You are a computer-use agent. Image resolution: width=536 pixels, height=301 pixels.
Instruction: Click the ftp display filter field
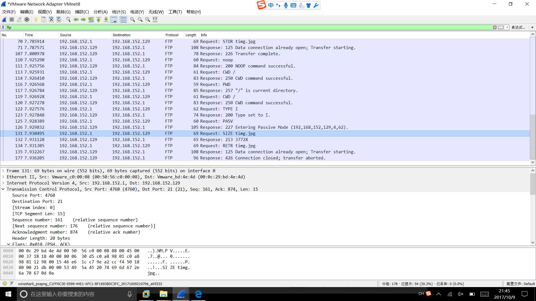tap(248, 27)
